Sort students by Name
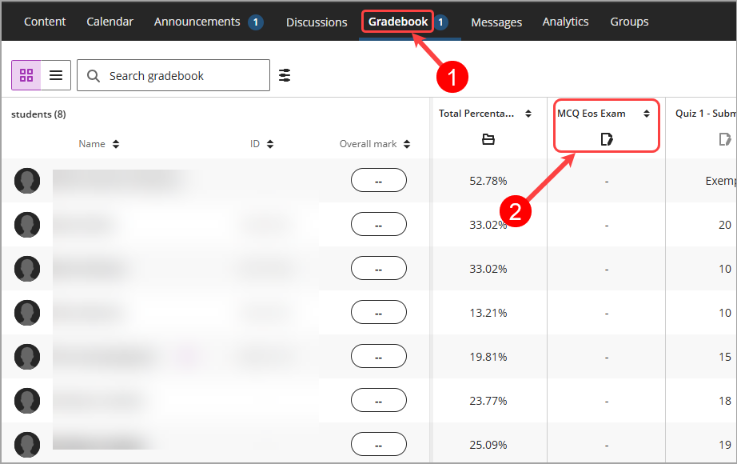737x464 pixels. (116, 144)
